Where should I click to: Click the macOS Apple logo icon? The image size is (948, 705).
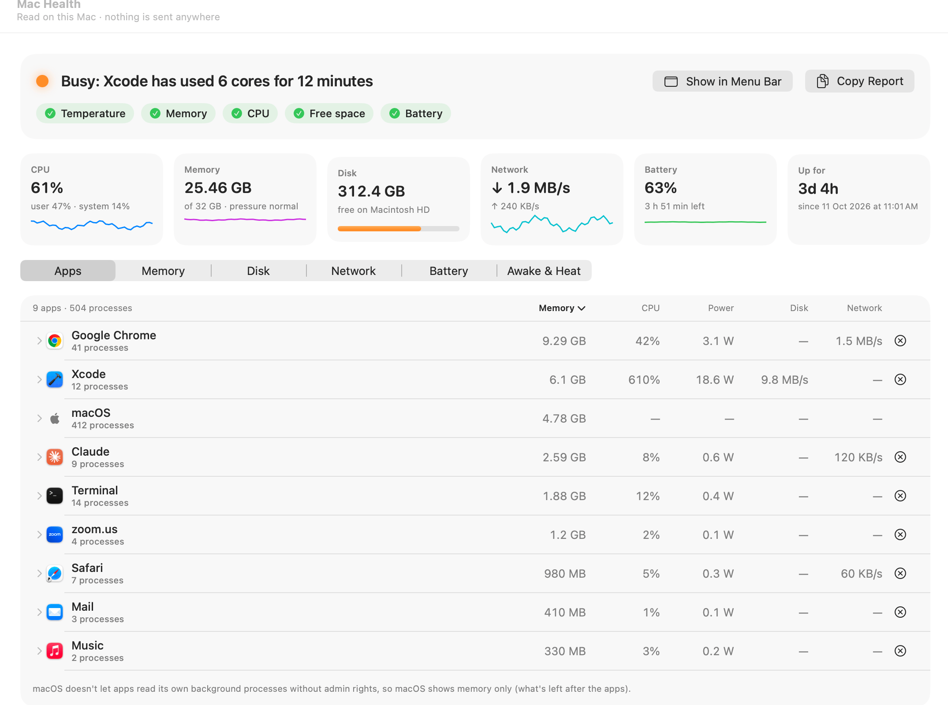coord(55,418)
